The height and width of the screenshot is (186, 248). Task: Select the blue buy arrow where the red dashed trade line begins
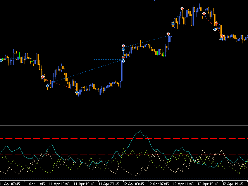pos(47,86)
